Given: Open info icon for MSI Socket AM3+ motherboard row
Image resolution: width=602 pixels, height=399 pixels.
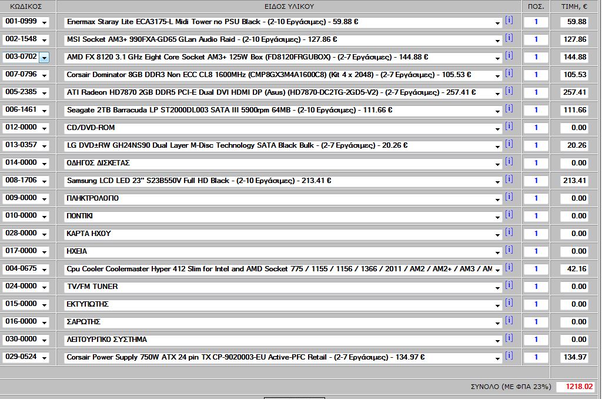Looking at the screenshot, I should click(x=509, y=38).
